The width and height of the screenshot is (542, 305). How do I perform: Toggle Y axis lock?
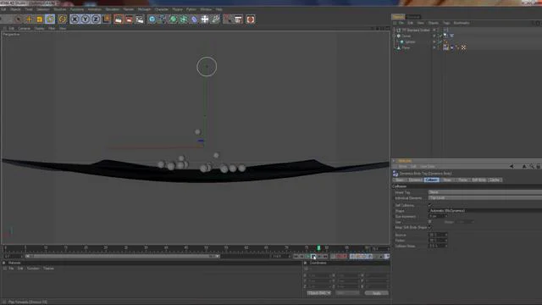pos(85,19)
